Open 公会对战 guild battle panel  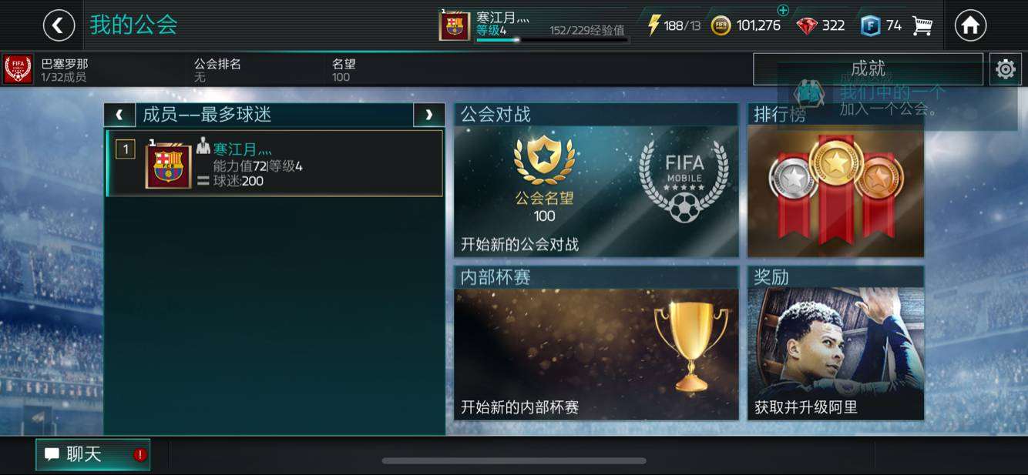click(x=596, y=180)
